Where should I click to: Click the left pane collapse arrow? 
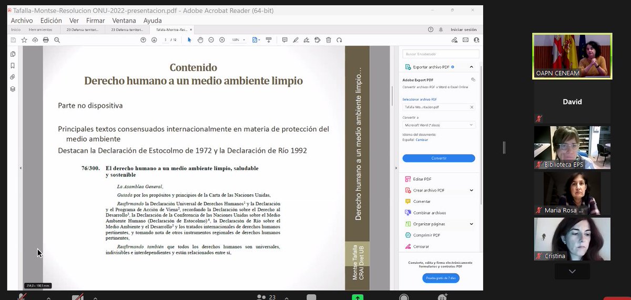[x=20, y=168]
